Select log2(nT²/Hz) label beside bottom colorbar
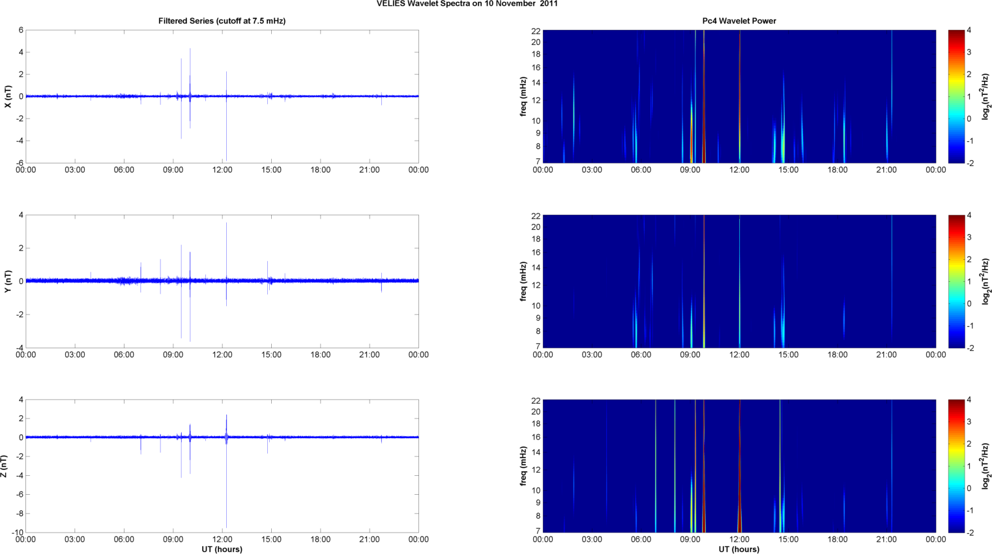The width and height of the screenshot is (992, 554). (x=986, y=466)
